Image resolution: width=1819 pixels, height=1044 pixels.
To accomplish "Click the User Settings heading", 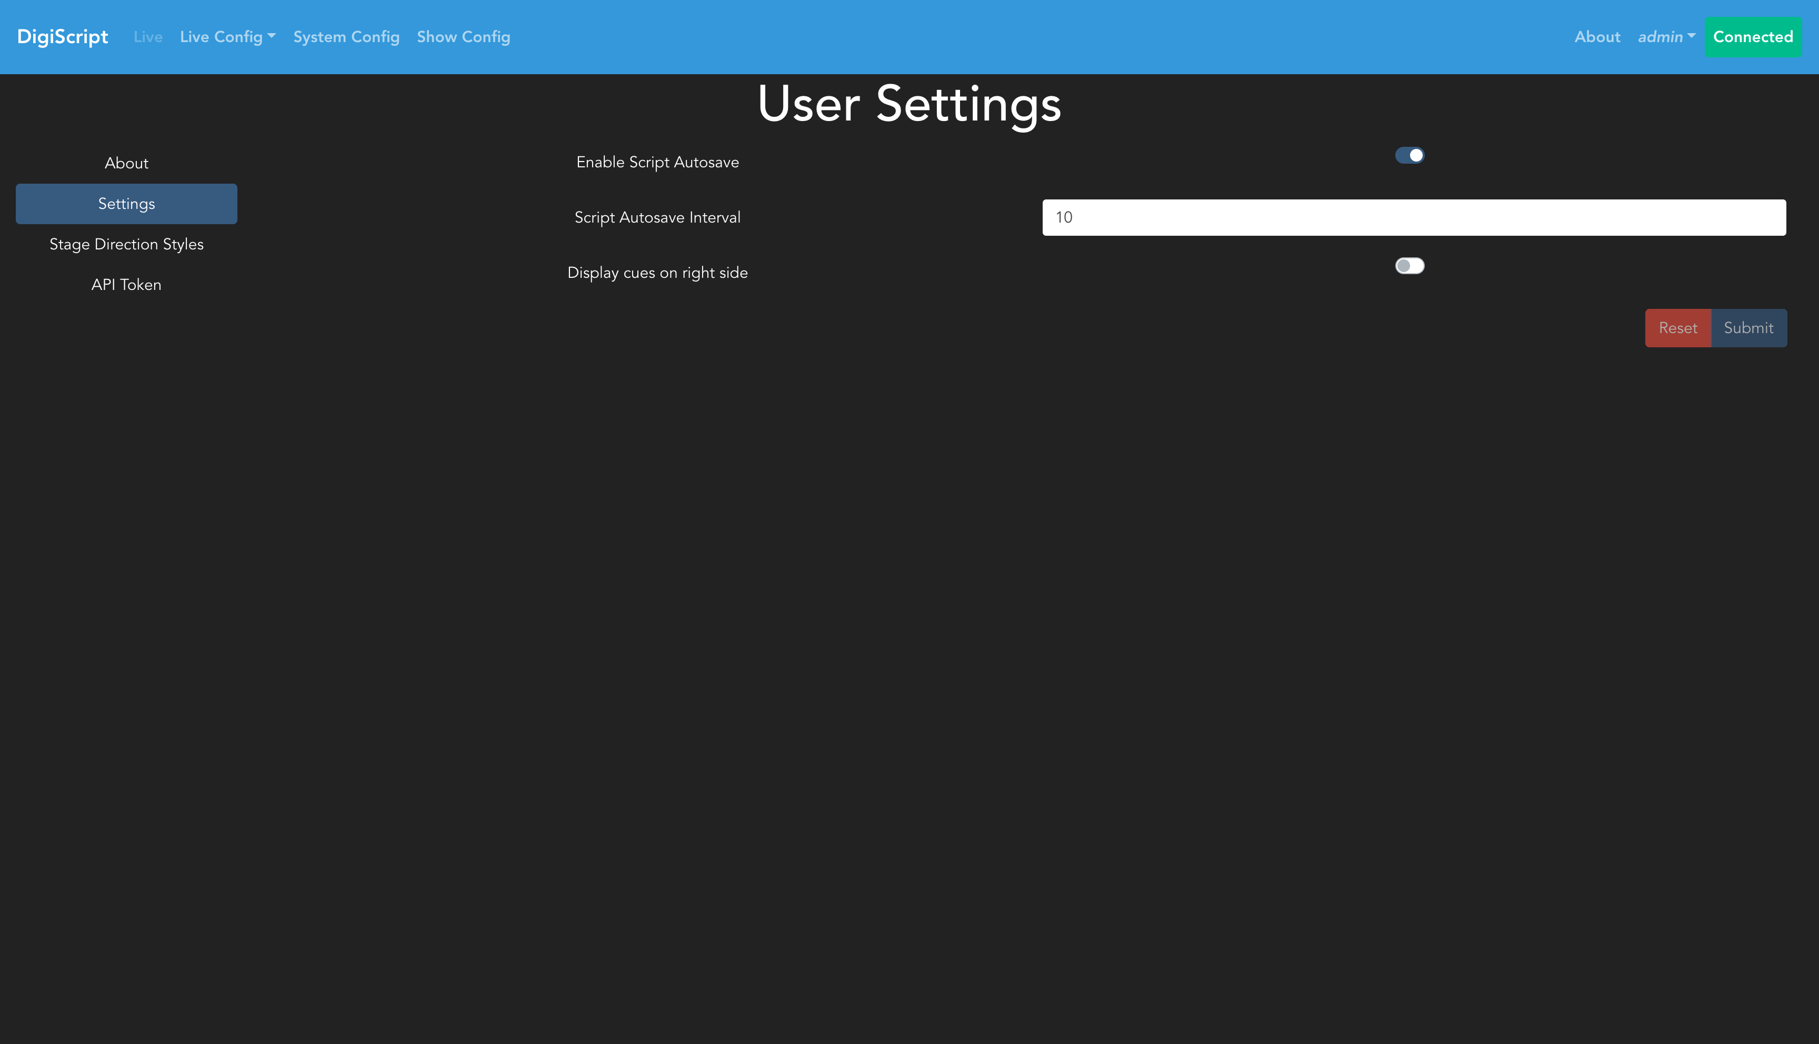I will coord(908,104).
